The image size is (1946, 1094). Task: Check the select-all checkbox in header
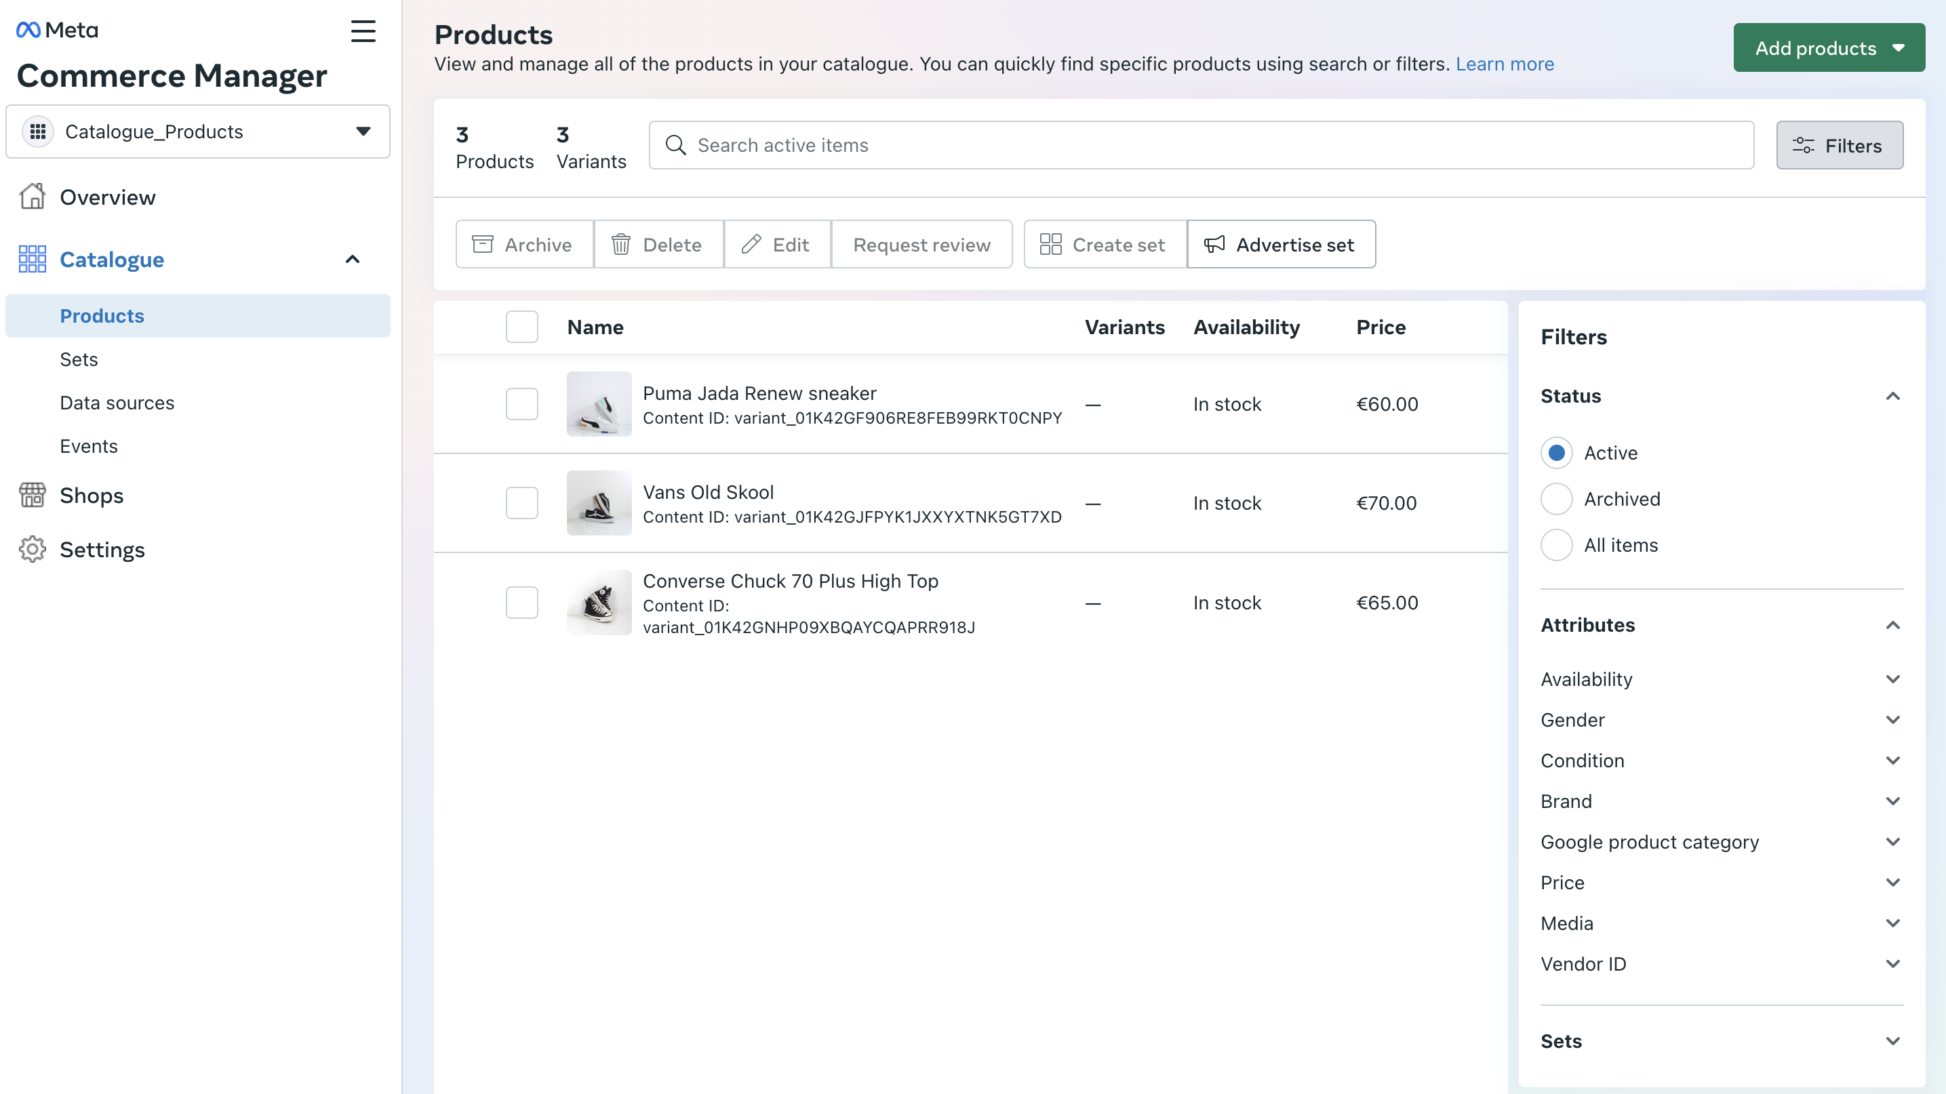click(521, 326)
